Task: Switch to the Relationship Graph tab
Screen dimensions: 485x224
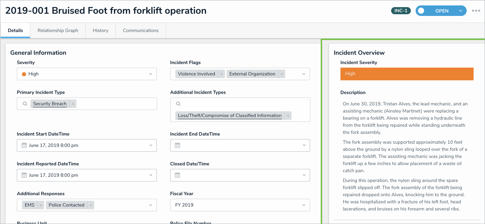Action: (x=58, y=30)
